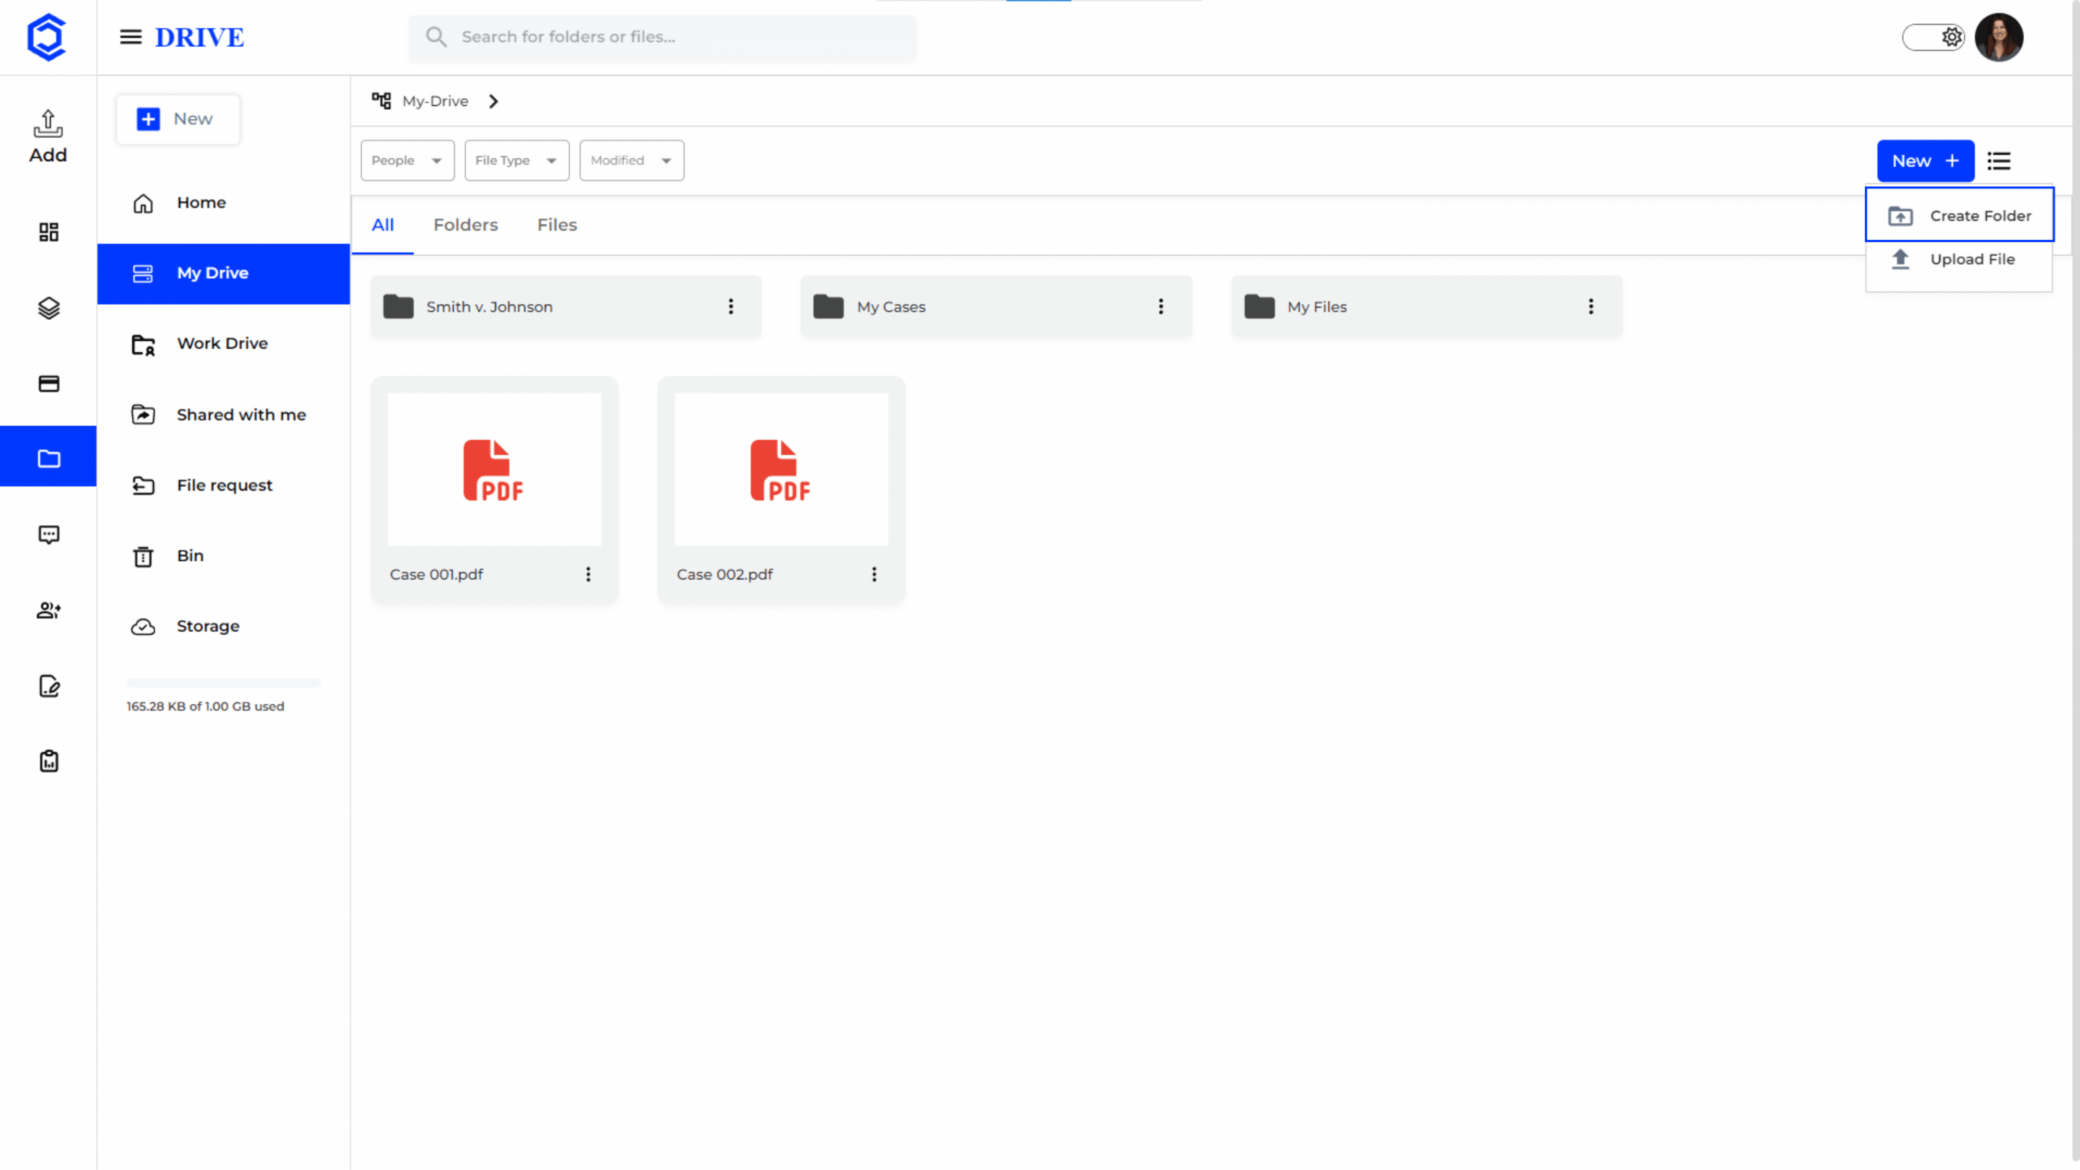The image size is (2080, 1170).
Task: Open Case 002.pdf thumbnail
Action: (781, 469)
